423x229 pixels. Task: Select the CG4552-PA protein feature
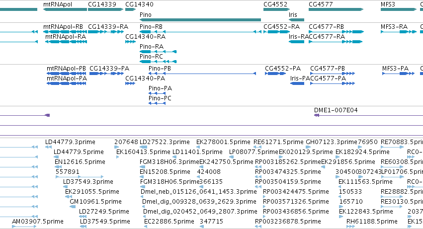[275, 74]
